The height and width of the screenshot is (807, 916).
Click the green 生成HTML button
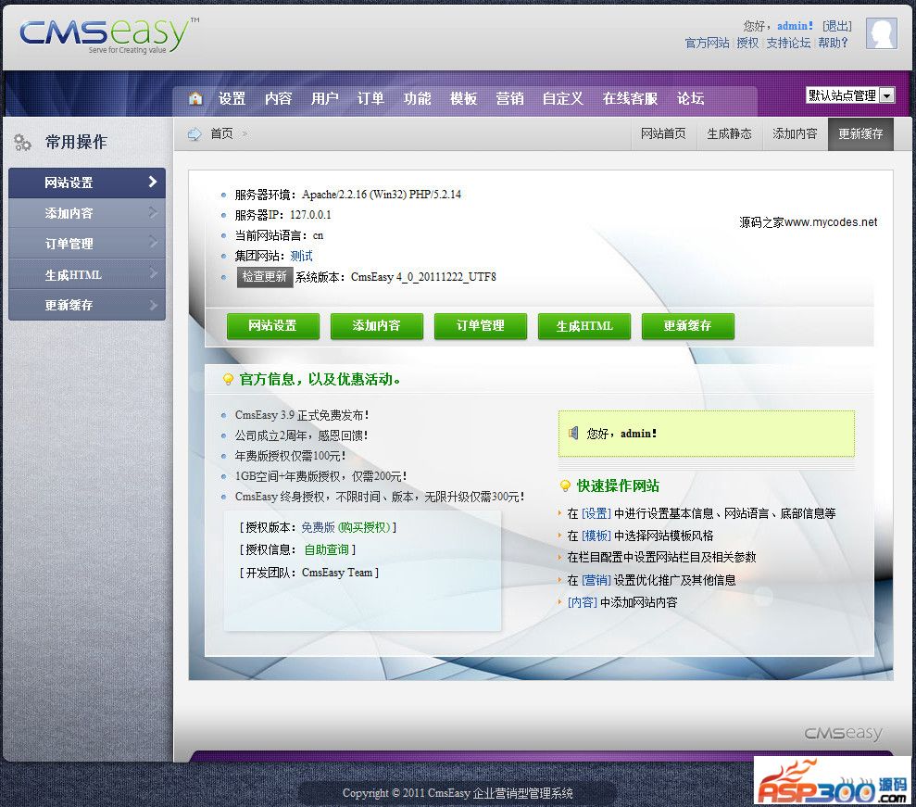(584, 325)
